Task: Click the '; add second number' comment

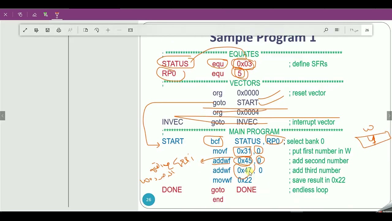Action: click(318, 161)
